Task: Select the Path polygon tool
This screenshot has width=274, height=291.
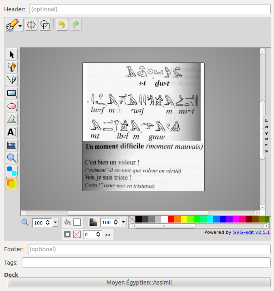Action: point(12,119)
